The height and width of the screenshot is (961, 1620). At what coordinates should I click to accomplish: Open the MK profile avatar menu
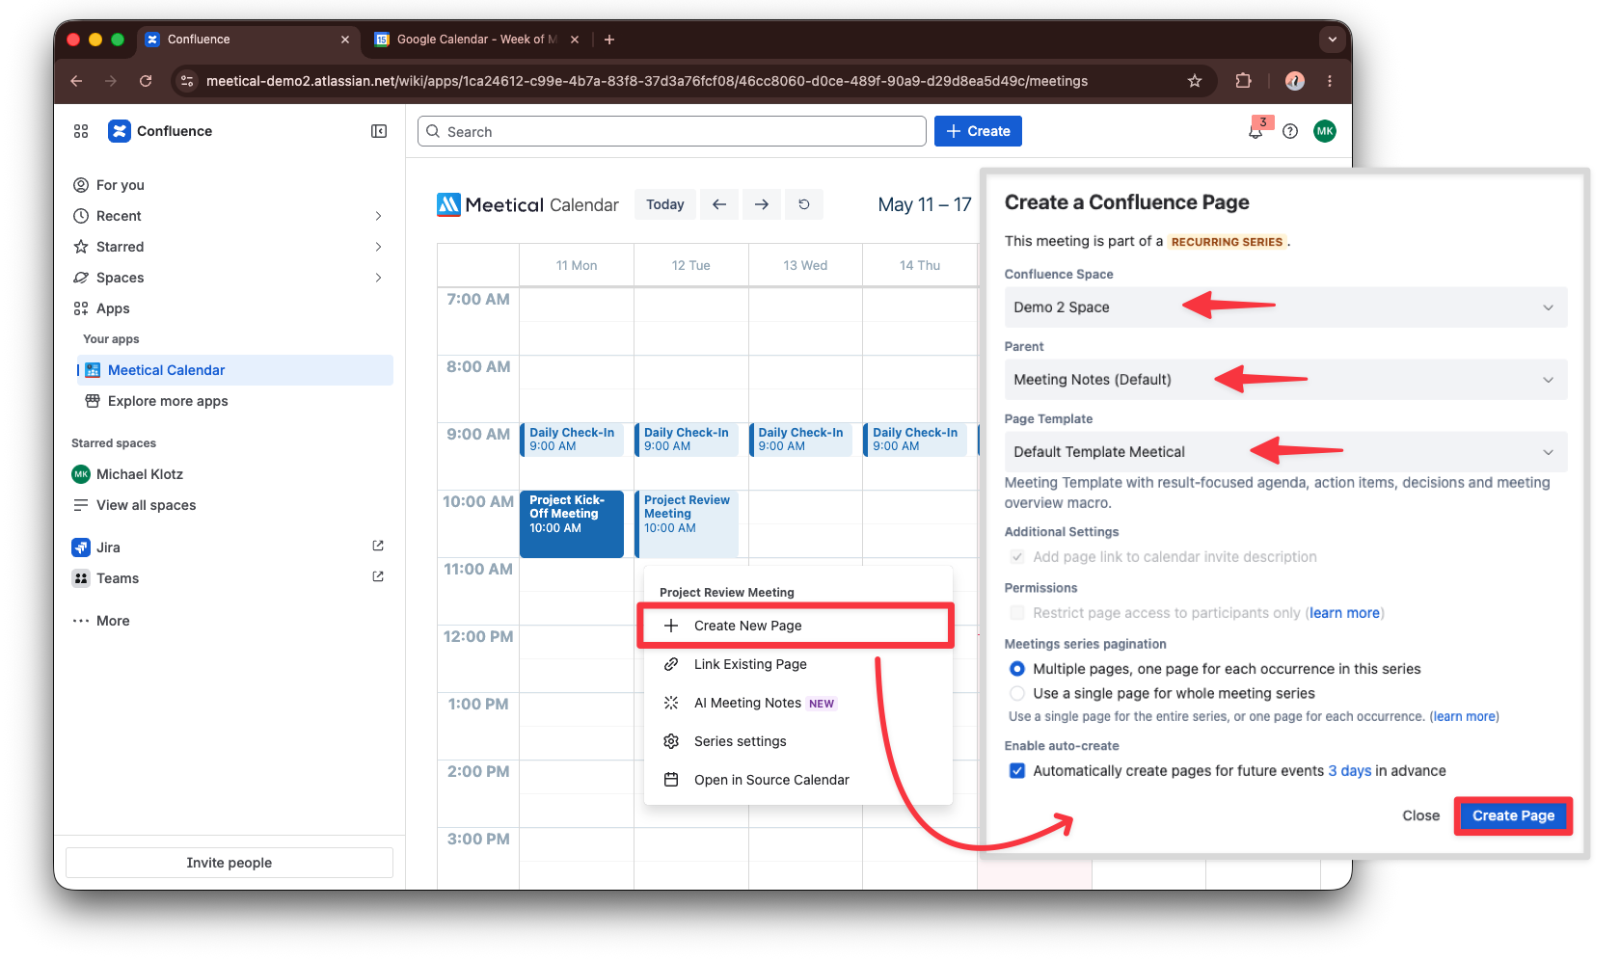(x=1325, y=131)
